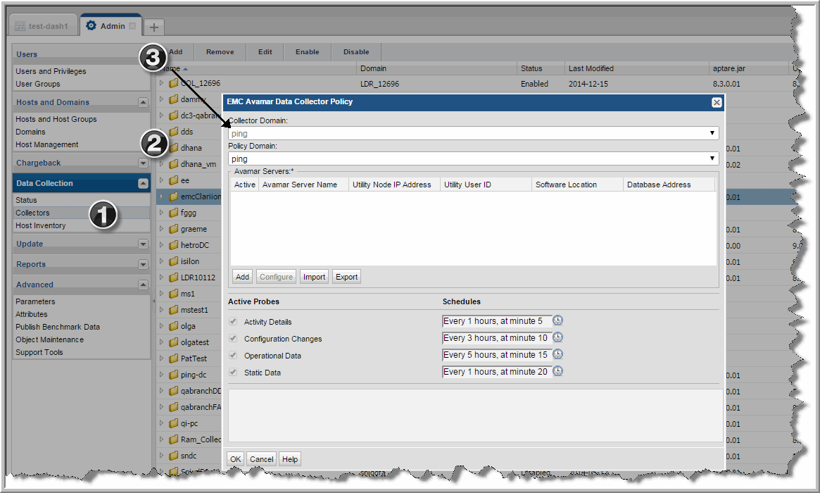Switch to the test-dash1 tab
The width and height of the screenshot is (820, 493).
pyautogui.click(x=43, y=26)
